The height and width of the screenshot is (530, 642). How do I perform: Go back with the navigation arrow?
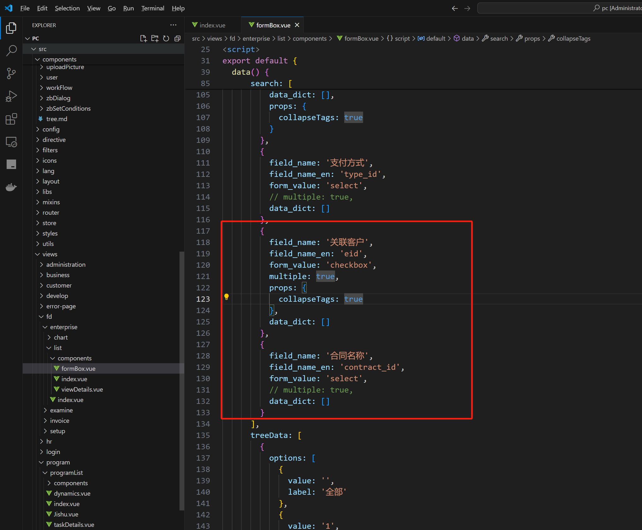click(x=455, y=8)
